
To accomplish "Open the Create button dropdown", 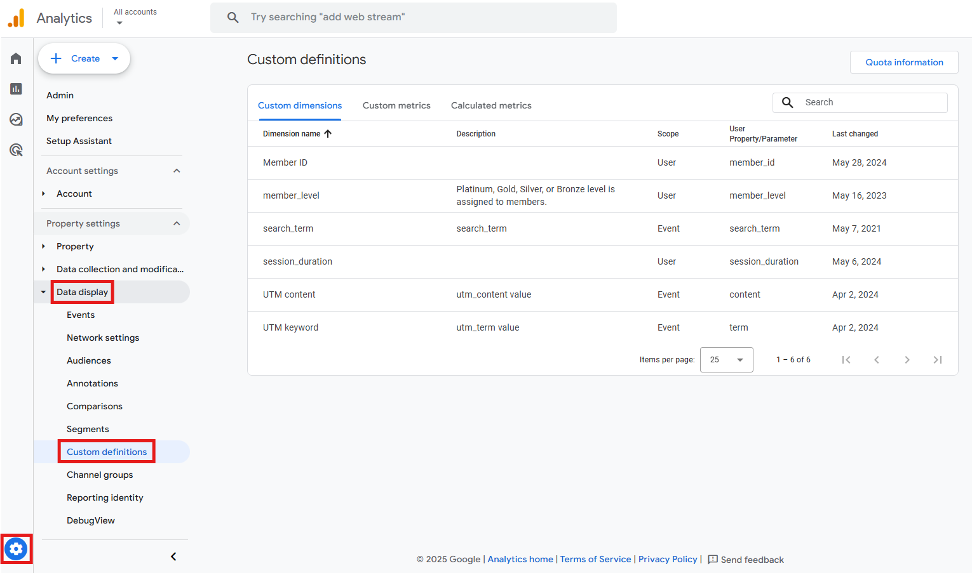I will pos(115,58).
